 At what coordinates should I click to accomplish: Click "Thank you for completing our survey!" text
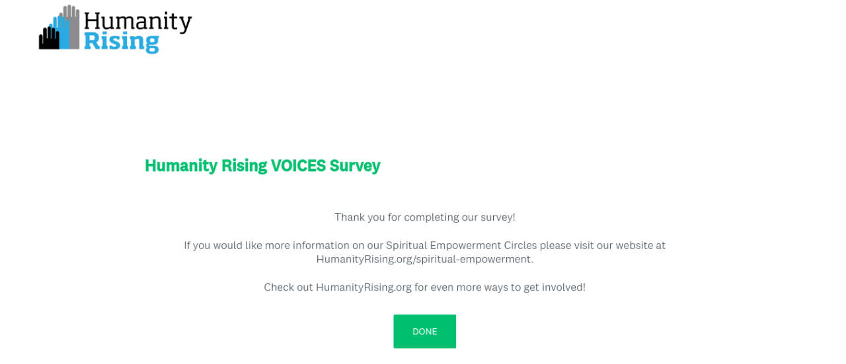click(424, 217)
